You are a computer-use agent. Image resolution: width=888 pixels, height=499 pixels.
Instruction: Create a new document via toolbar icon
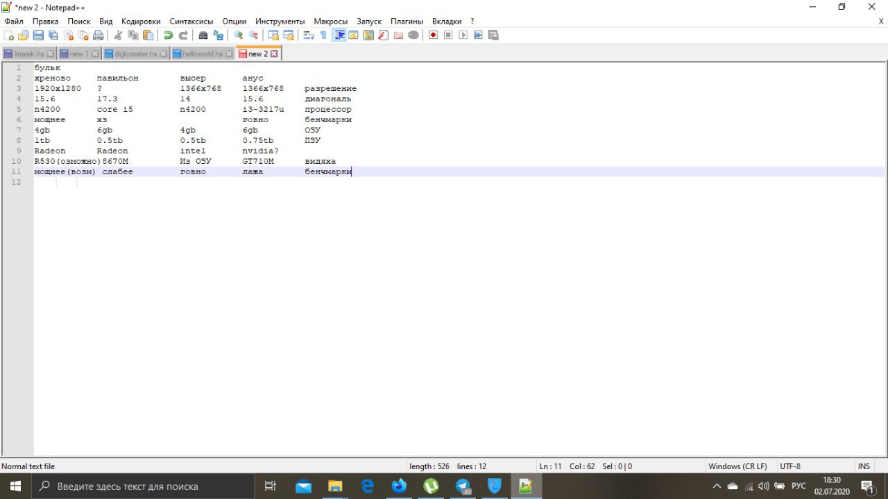[8, 35]
